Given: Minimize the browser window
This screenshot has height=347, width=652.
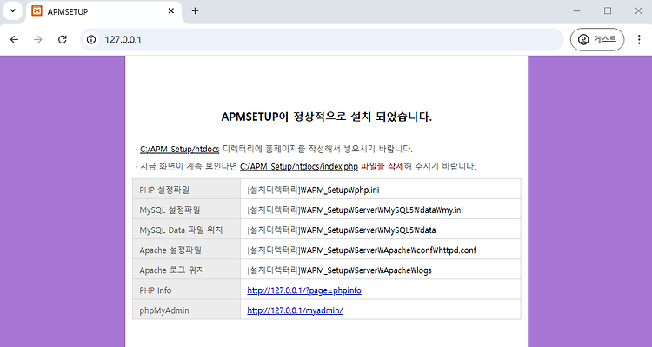Looking at the screenshot, I should click(576, 11).
